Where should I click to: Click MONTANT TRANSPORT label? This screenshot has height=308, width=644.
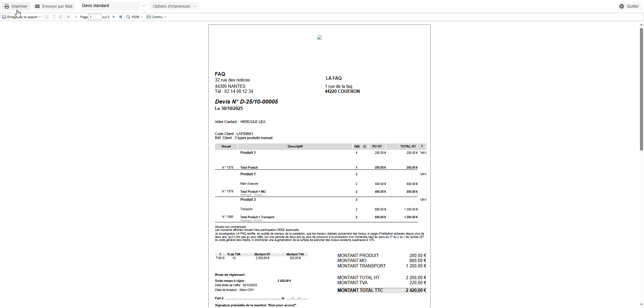pos(362,266)
